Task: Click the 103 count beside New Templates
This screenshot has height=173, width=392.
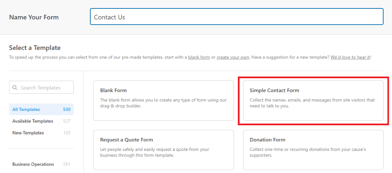Action: 67,133
